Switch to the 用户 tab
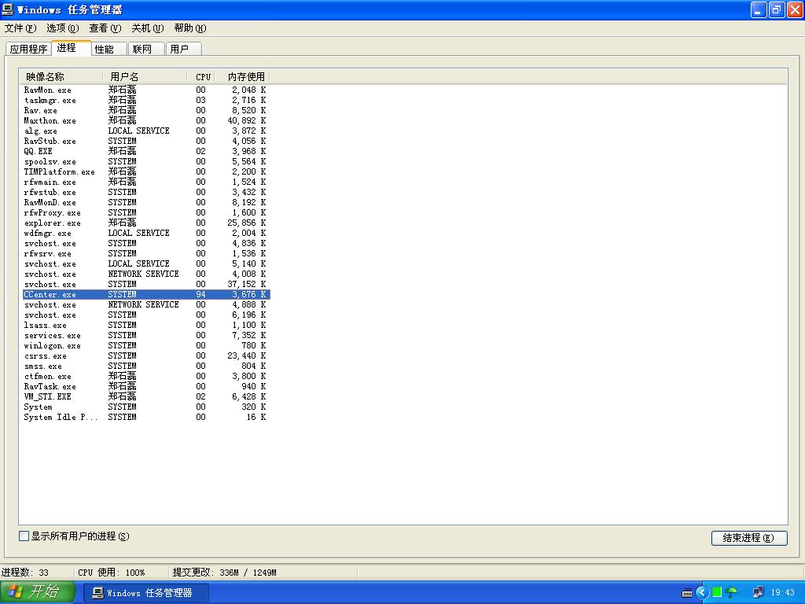Image resolution: width=805 pixels, height=604 pixels. pos(184,50)
